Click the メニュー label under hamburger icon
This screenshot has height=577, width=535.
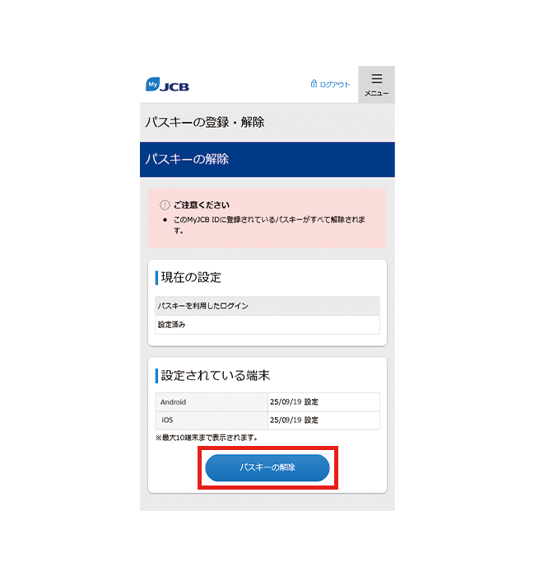[x=376, y=93]
